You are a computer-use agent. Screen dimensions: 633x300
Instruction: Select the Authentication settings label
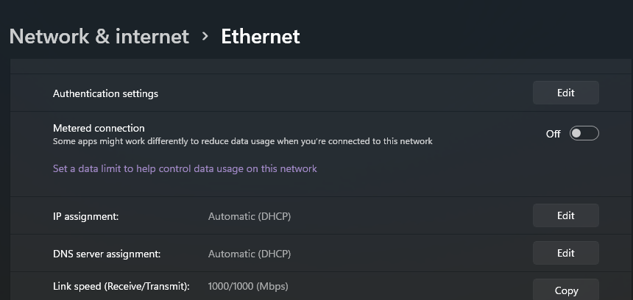tap(105, 93)
